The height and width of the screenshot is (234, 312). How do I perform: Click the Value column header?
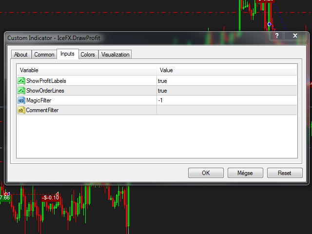click(x=227, y=70)
